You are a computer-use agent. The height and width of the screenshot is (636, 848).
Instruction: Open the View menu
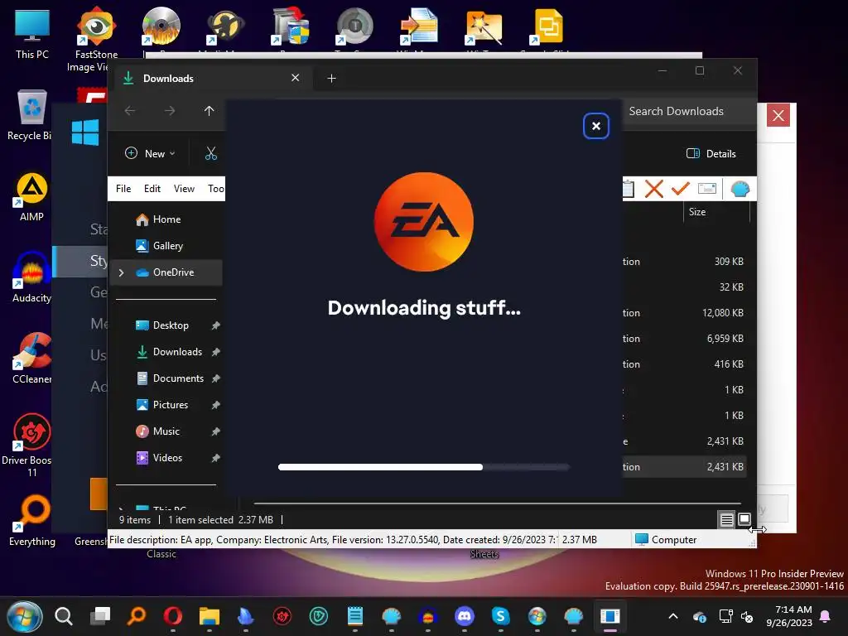184,189
